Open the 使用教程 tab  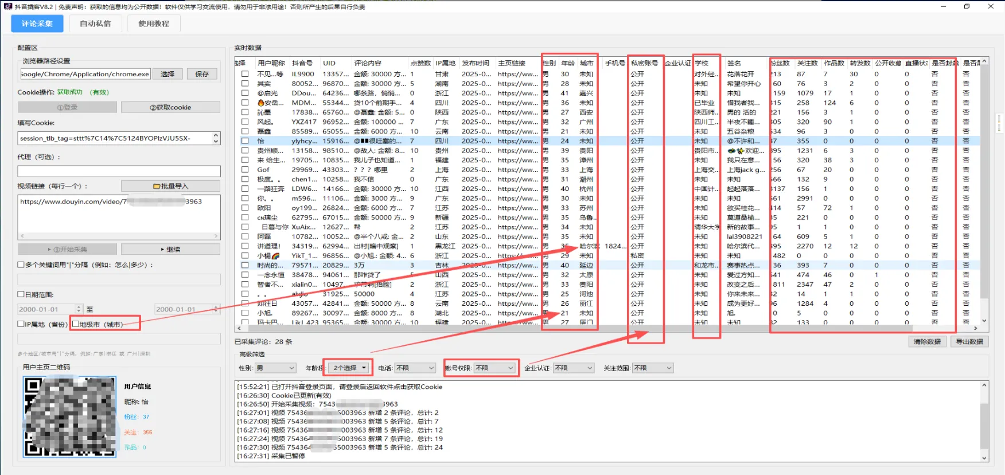click(154, 24)
